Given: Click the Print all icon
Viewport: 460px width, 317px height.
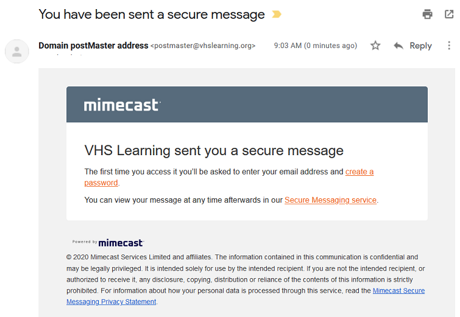Looking at the screenshot, I should [428, 14].
